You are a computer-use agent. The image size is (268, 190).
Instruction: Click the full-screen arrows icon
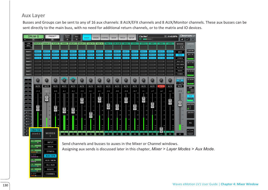tap(188, 39)
